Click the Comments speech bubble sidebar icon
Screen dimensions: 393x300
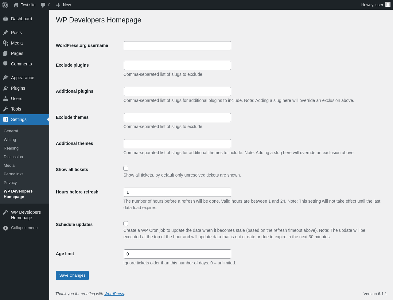[x=6, y=64]
